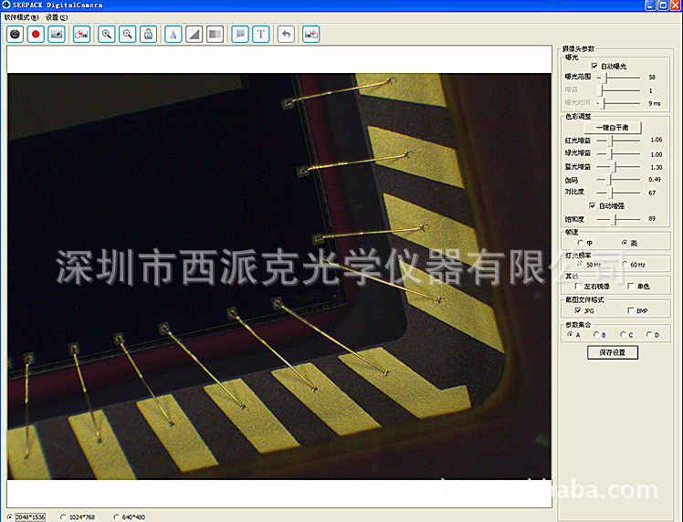Screen dimensions: 683x522
Task: Click the microscope camera image preview
Action: click(279, 276)
